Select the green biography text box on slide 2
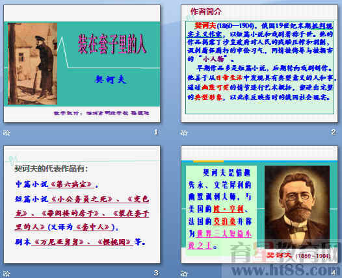The width and height of the screenshot is (342, 278). click(260, 68)
